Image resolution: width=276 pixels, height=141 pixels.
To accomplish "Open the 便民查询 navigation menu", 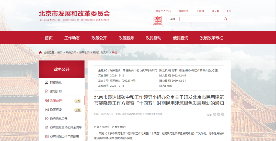I will pyautogui.click(x=180, y=38).
